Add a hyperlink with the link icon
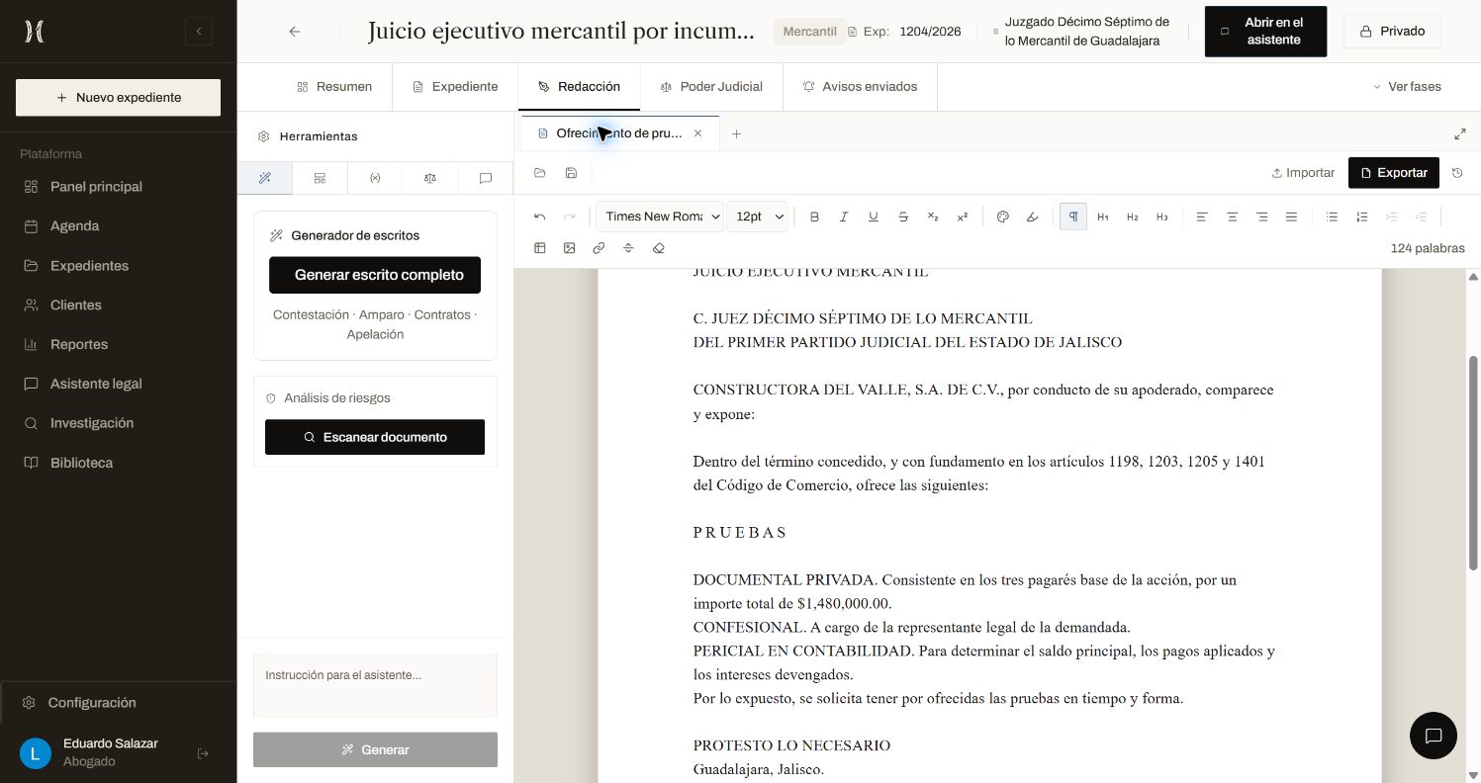This screenshot has width=1481, height=783. tap(600, 248)
